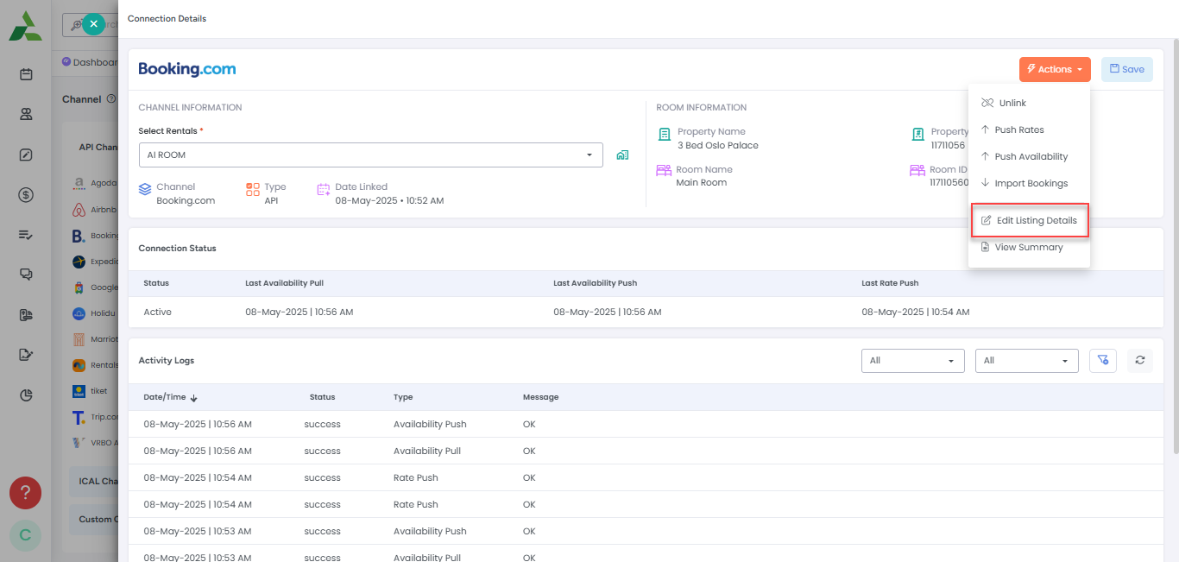This screenshot has width=1179, height=562.
Task: Open the second All filter dropdown
Action: 1027,360
